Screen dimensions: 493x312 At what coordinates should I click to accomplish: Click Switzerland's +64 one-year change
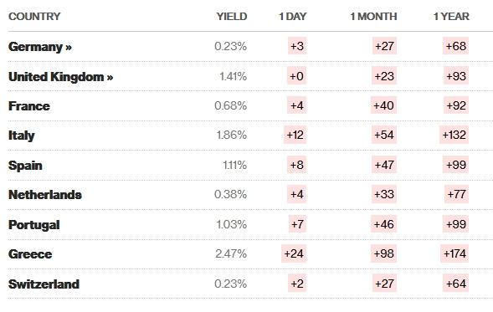click(x=456, y=284)
